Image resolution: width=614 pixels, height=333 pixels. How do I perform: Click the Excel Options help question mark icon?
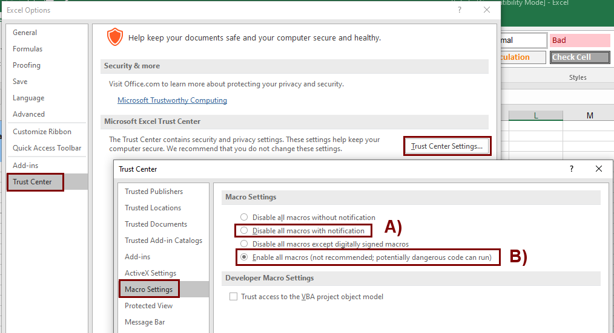(460, 10)
